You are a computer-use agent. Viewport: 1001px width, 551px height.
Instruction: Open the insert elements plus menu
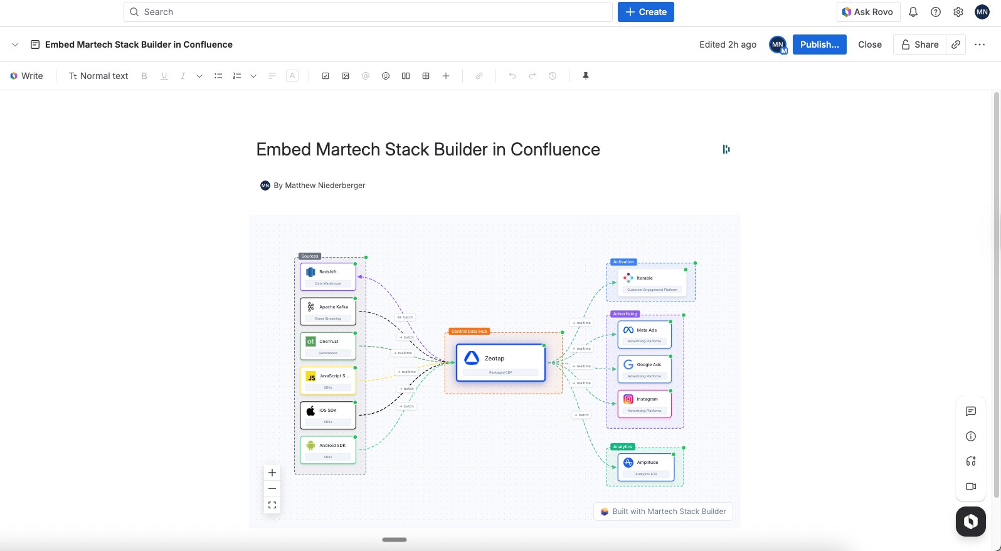pos(446,76)
